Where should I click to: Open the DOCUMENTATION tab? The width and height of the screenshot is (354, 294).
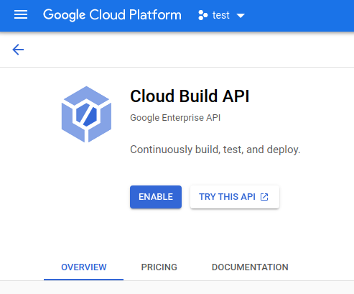tap(250, 267)
